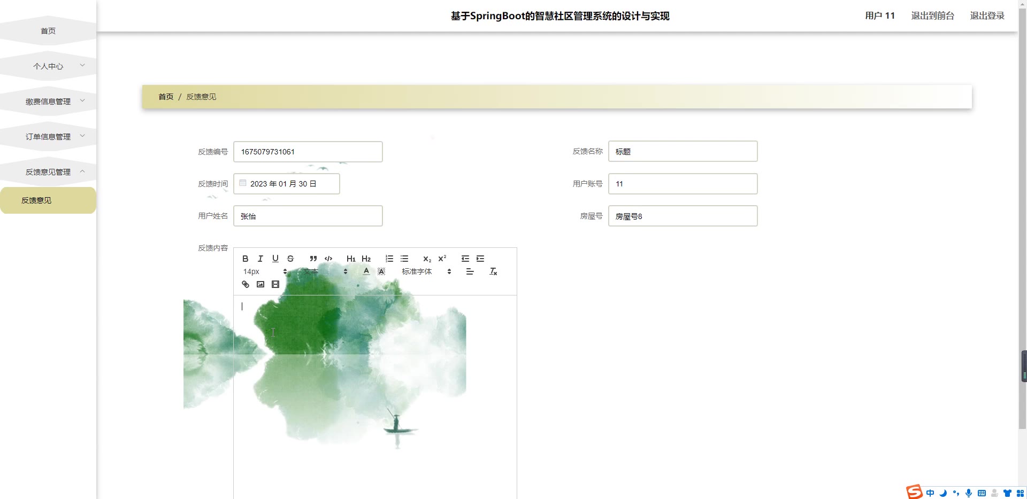Select the 反馈意见 submenu item
Image resolution: width=1027 pixels, height=499 pixels.
pos(48,200)
